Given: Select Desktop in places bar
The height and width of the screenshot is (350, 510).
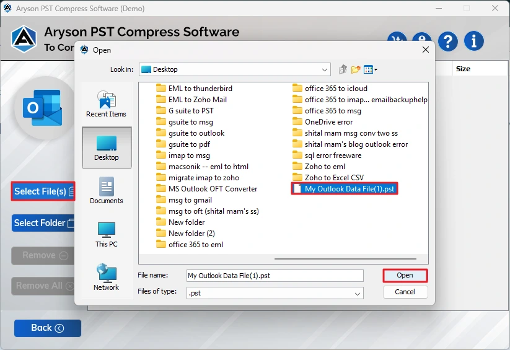Looking at the screenshot, I should click(107, 147).
